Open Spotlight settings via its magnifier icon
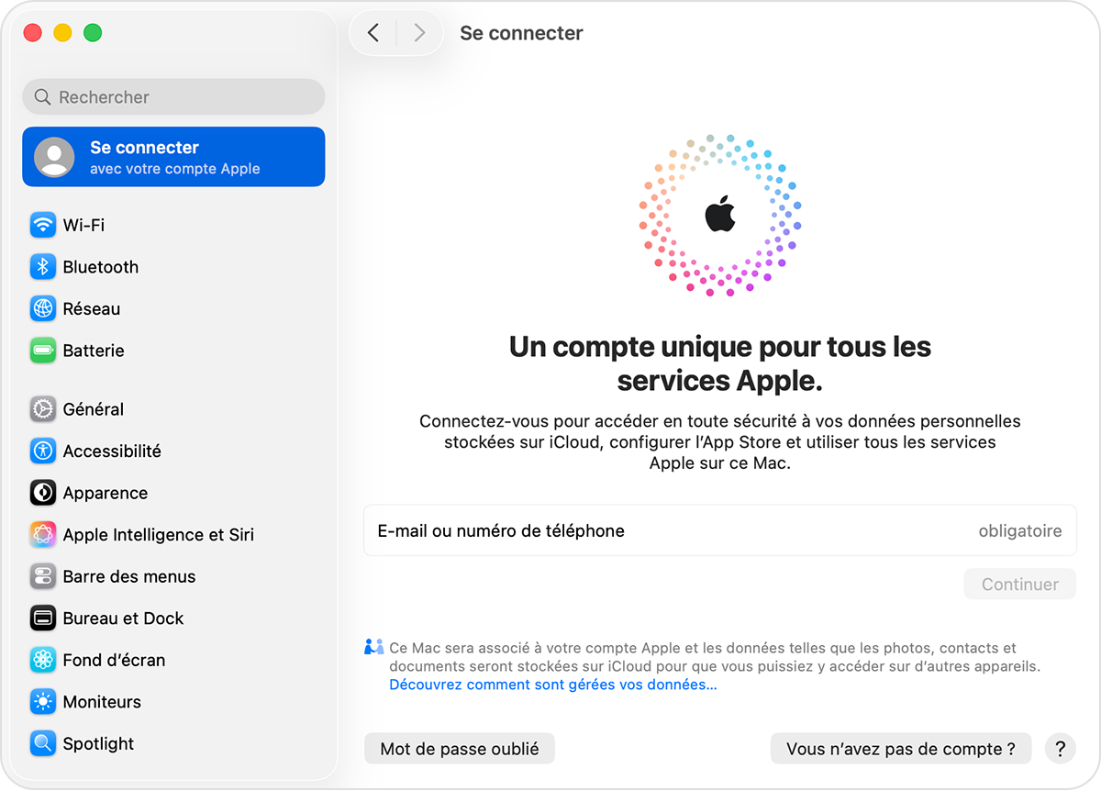Viewport: 1101px width, 791px height. tap(42, 743)
